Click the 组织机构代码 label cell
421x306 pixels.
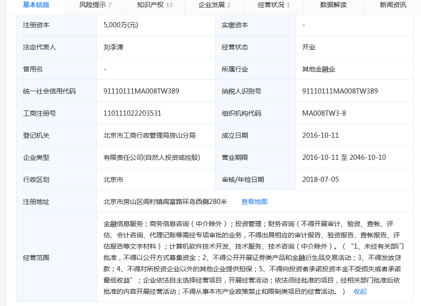255,113
